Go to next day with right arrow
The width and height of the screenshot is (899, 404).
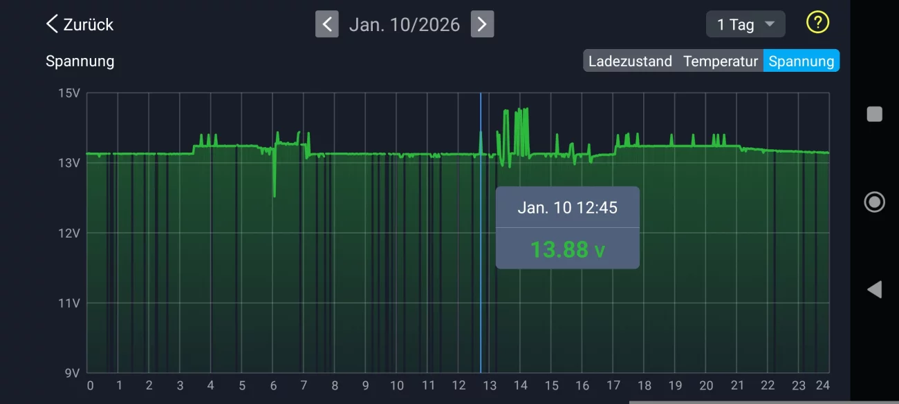(x=482, y=24)
